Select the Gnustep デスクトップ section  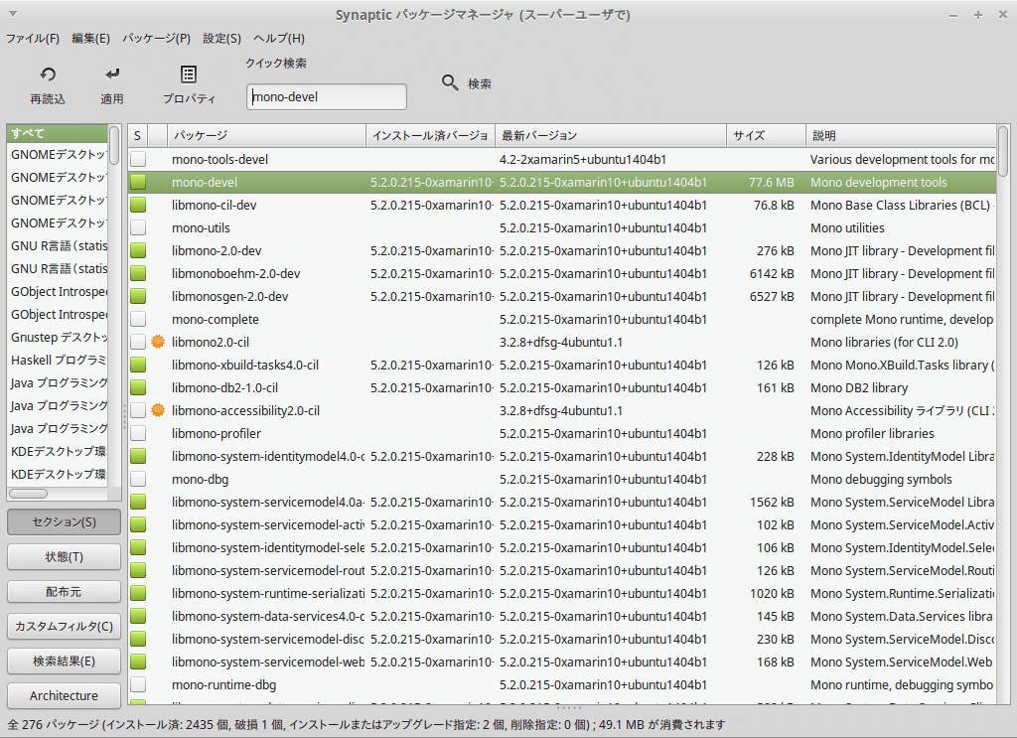click(x=57, y=338)
